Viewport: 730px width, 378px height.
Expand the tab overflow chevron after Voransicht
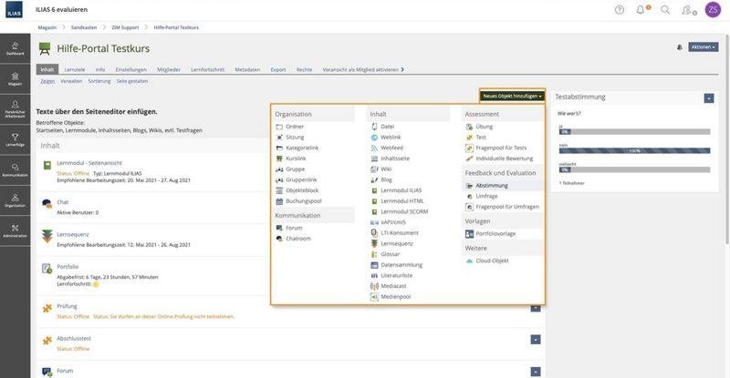(402, 70)
